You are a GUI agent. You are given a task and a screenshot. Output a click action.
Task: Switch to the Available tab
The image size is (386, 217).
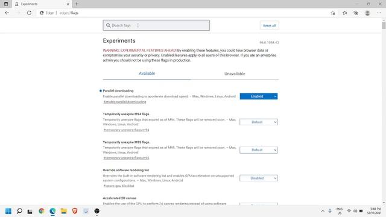(x=147, y=74)
